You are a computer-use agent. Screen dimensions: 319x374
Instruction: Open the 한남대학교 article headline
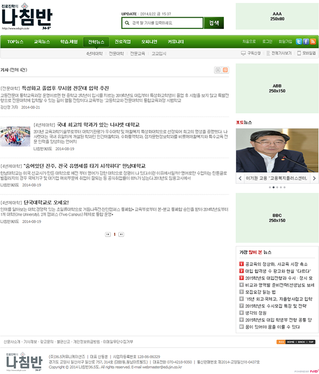[x=84, y=166]
